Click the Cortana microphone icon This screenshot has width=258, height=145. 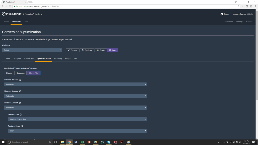[x=50, y=142]
